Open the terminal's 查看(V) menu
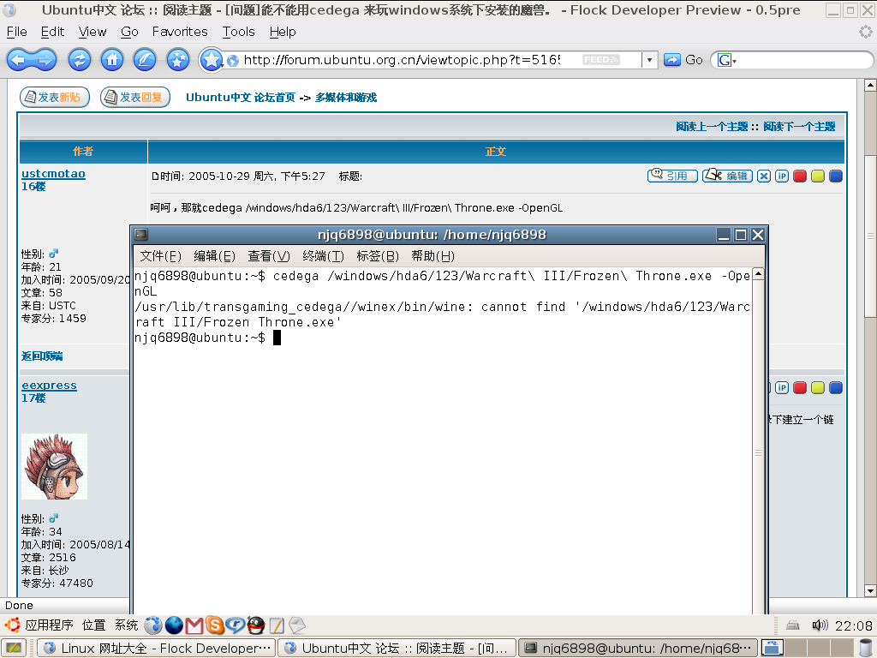Viewport: 877px width, 658px height. [268, 256]
